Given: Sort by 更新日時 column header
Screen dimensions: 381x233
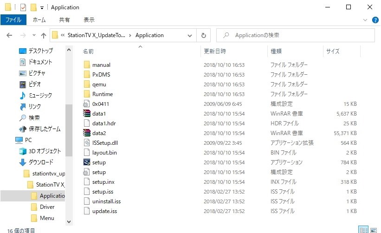Looking at the screenshot, I should pyautogui.click(x=215, y=51).
